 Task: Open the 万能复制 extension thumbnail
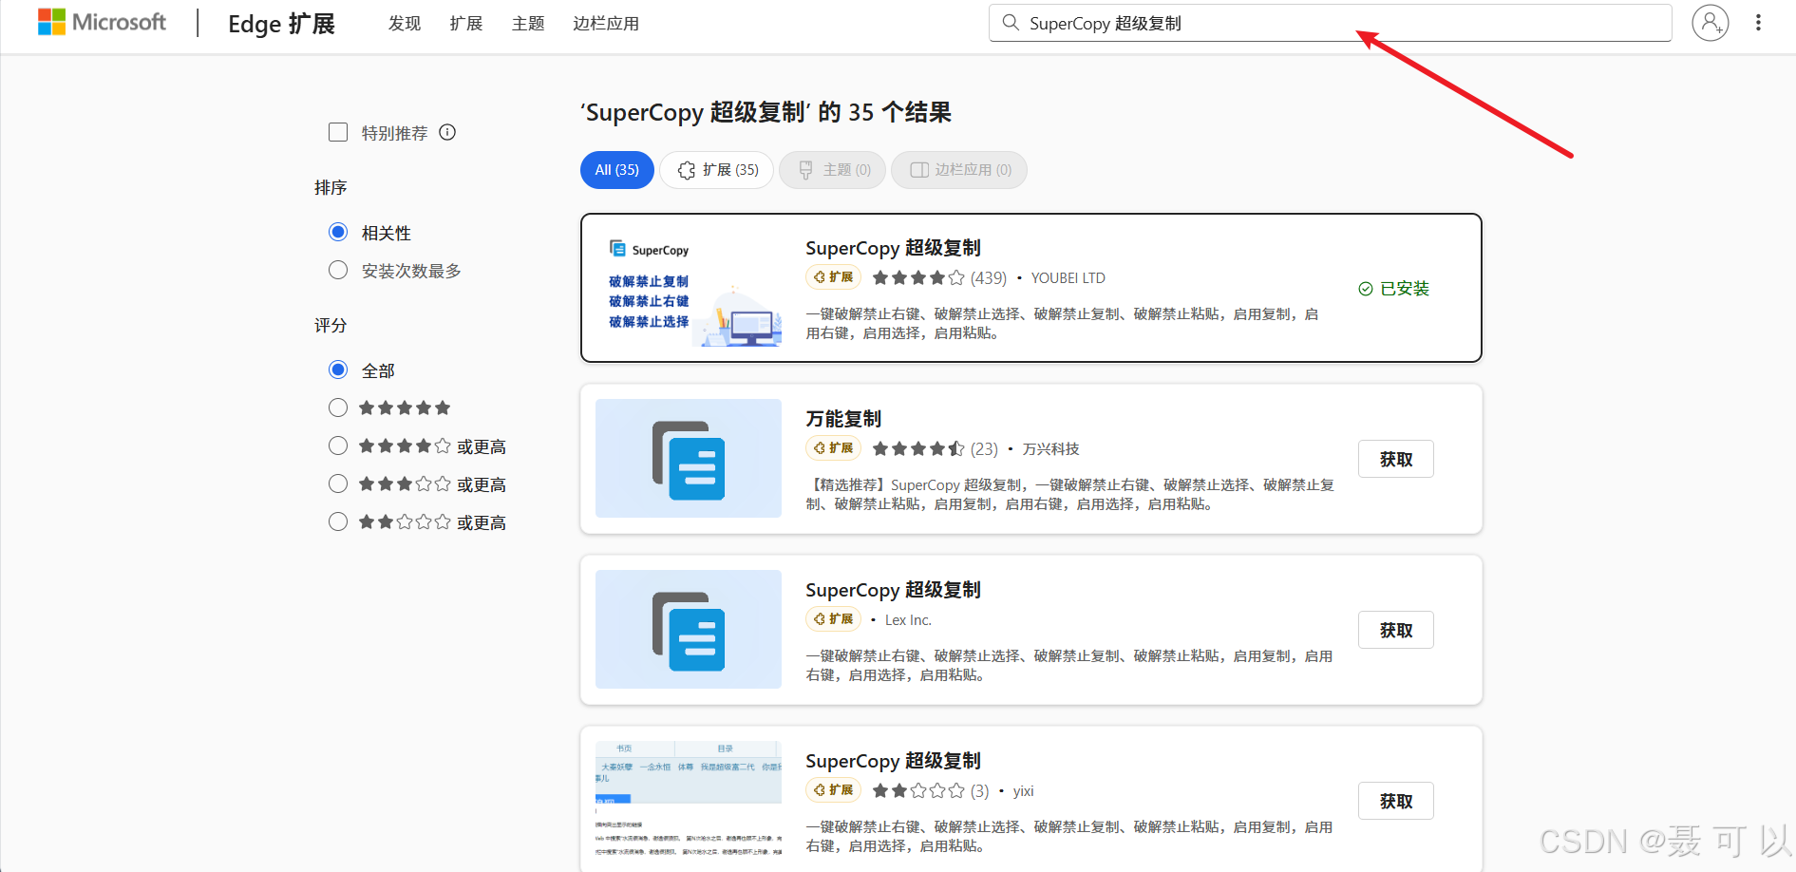[x=689, y=458]
